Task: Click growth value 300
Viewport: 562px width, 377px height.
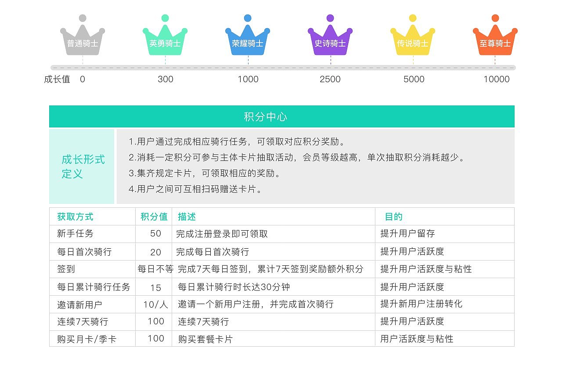Action: 166,80
